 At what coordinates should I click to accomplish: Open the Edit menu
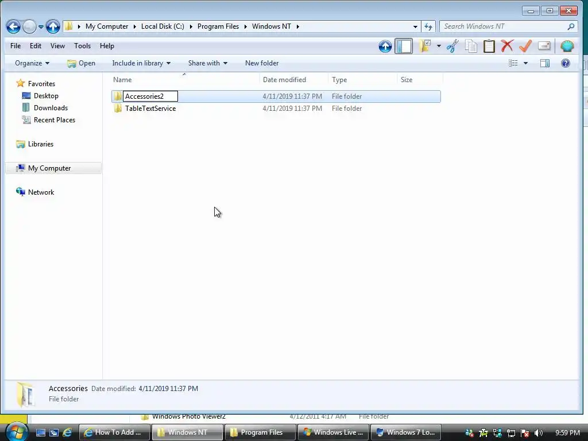coord(35,46)
